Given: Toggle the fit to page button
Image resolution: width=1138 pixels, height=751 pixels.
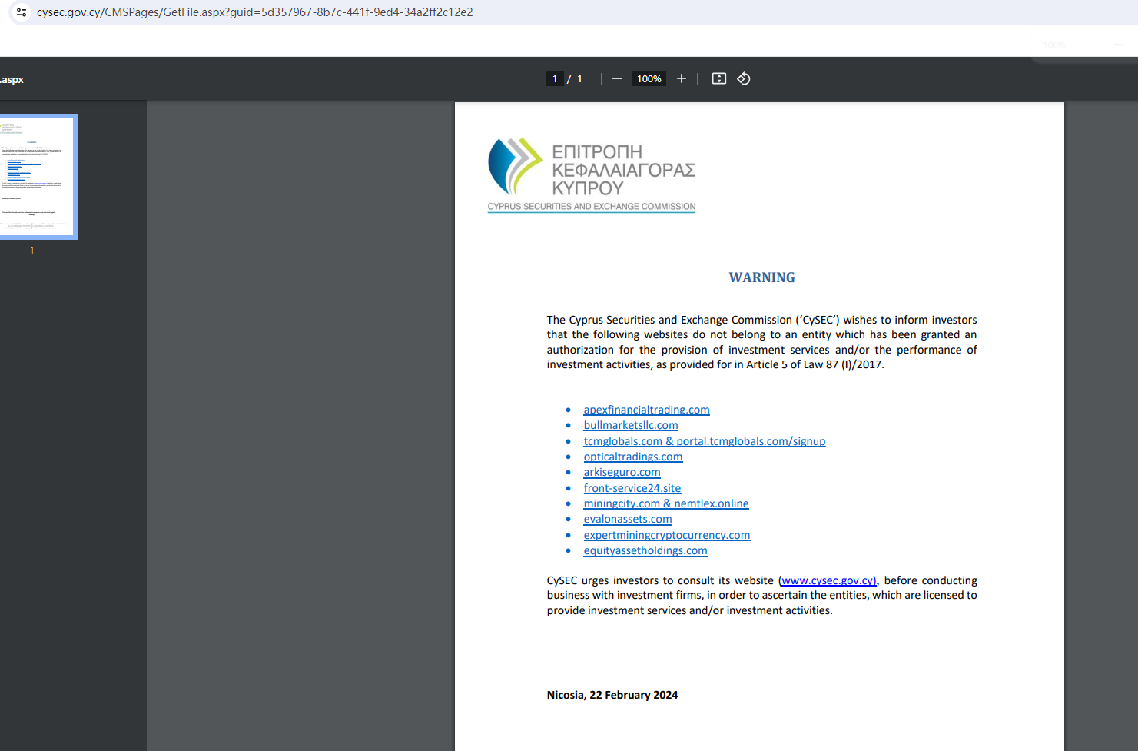Looking at the screenshot, I should pos(719,78).
